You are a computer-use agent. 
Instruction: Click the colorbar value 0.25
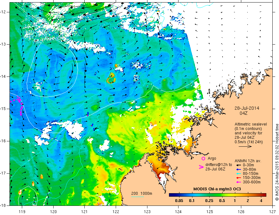point(209,201)
